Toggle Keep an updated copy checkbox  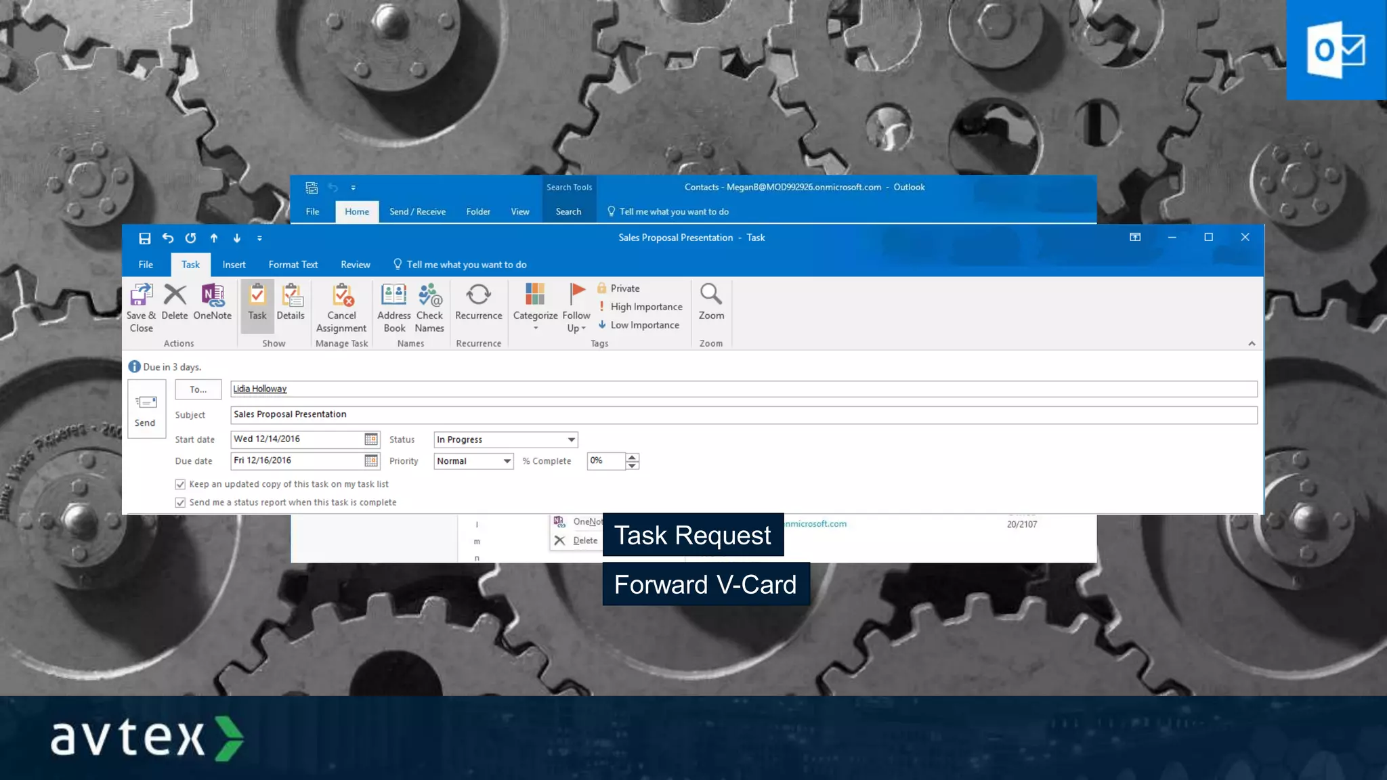click(180, 484)
